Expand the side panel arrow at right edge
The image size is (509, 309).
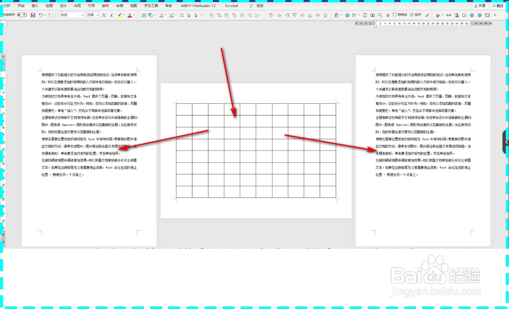506,142
